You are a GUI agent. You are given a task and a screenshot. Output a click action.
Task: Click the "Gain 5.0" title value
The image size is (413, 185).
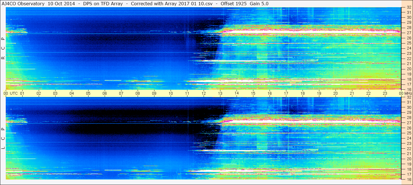[259, 4]
